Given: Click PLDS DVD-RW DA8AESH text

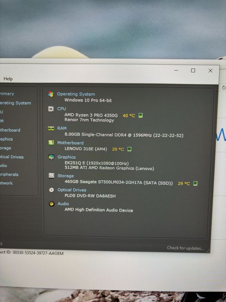Looking at the screenshot, I should pos(90,196).
